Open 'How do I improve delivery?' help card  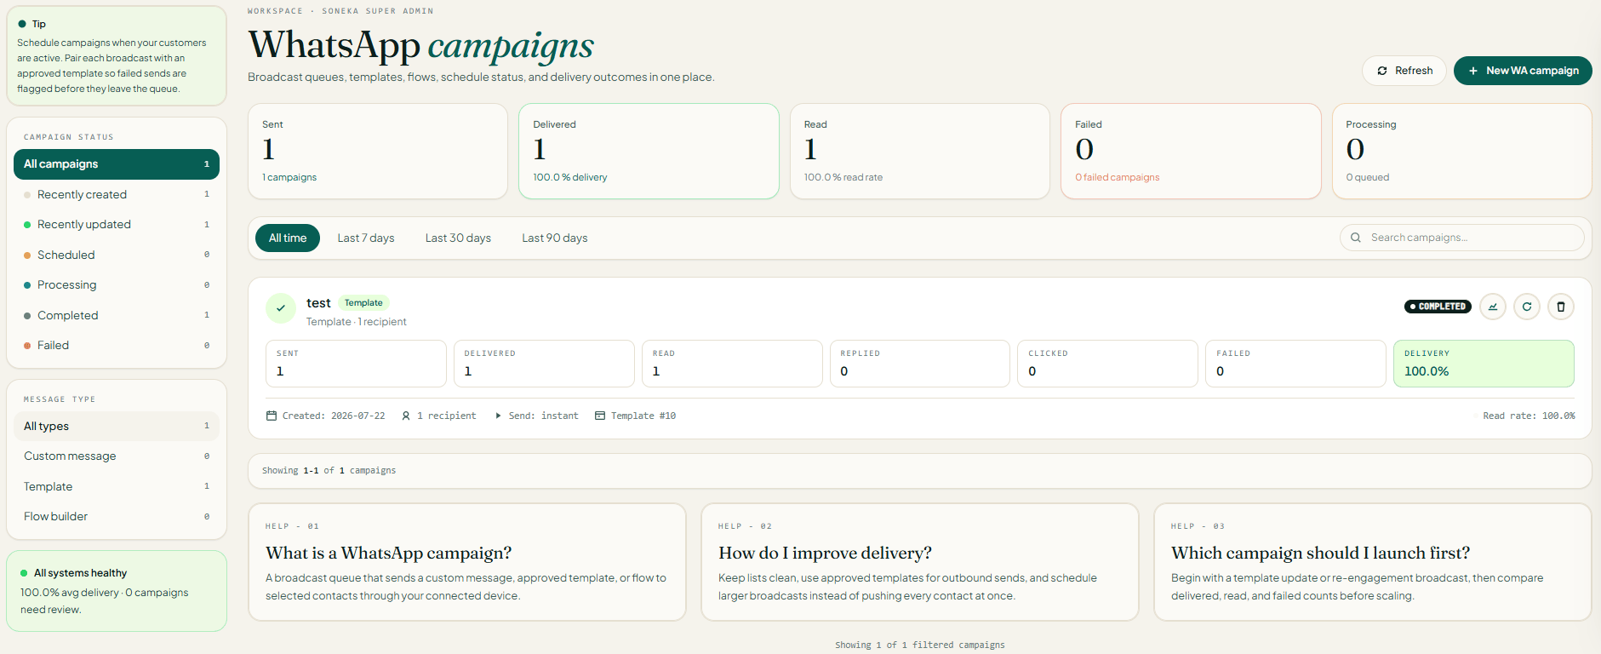(920, 562)
